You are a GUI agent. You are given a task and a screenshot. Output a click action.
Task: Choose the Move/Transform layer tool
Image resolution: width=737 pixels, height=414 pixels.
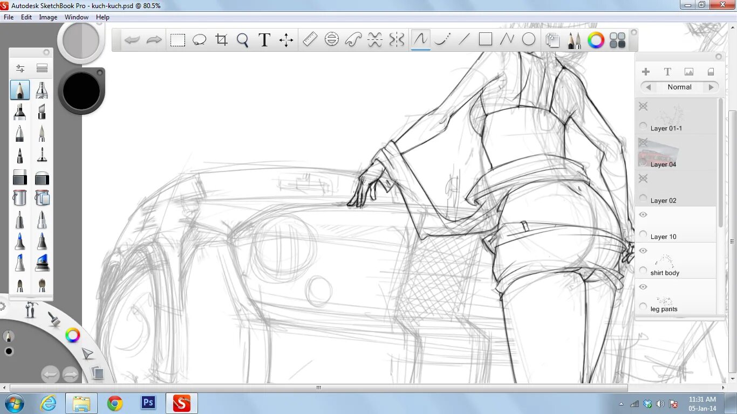click(286, 40)
